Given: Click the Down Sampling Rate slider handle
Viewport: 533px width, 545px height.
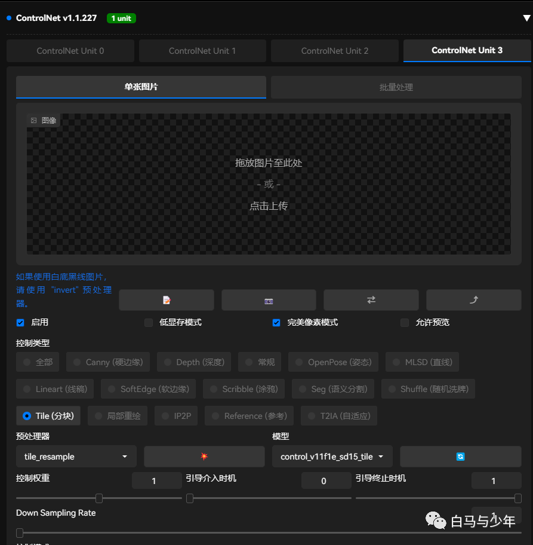Looking at the screenshot, I should [x=19, y=532].
